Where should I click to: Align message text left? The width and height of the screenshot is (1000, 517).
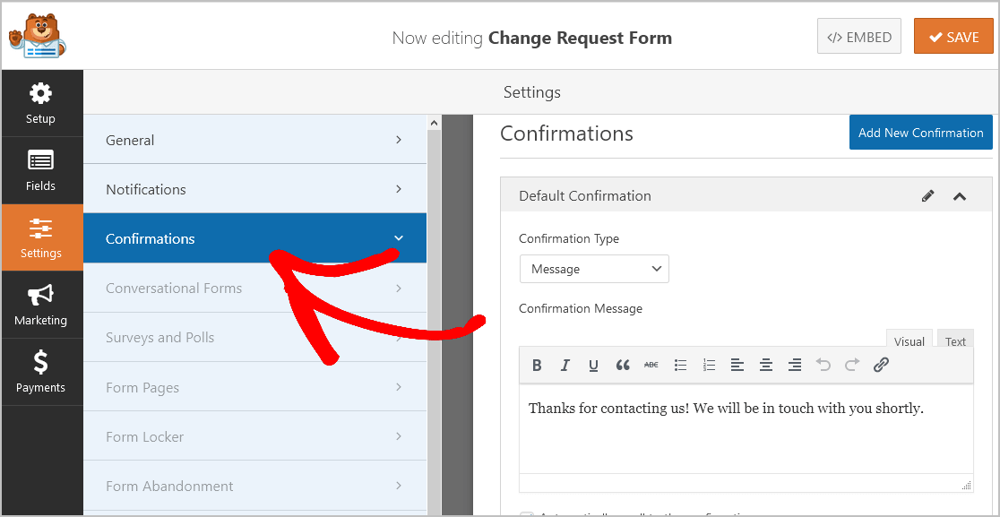pyautogui.click(x=737, y=366)
